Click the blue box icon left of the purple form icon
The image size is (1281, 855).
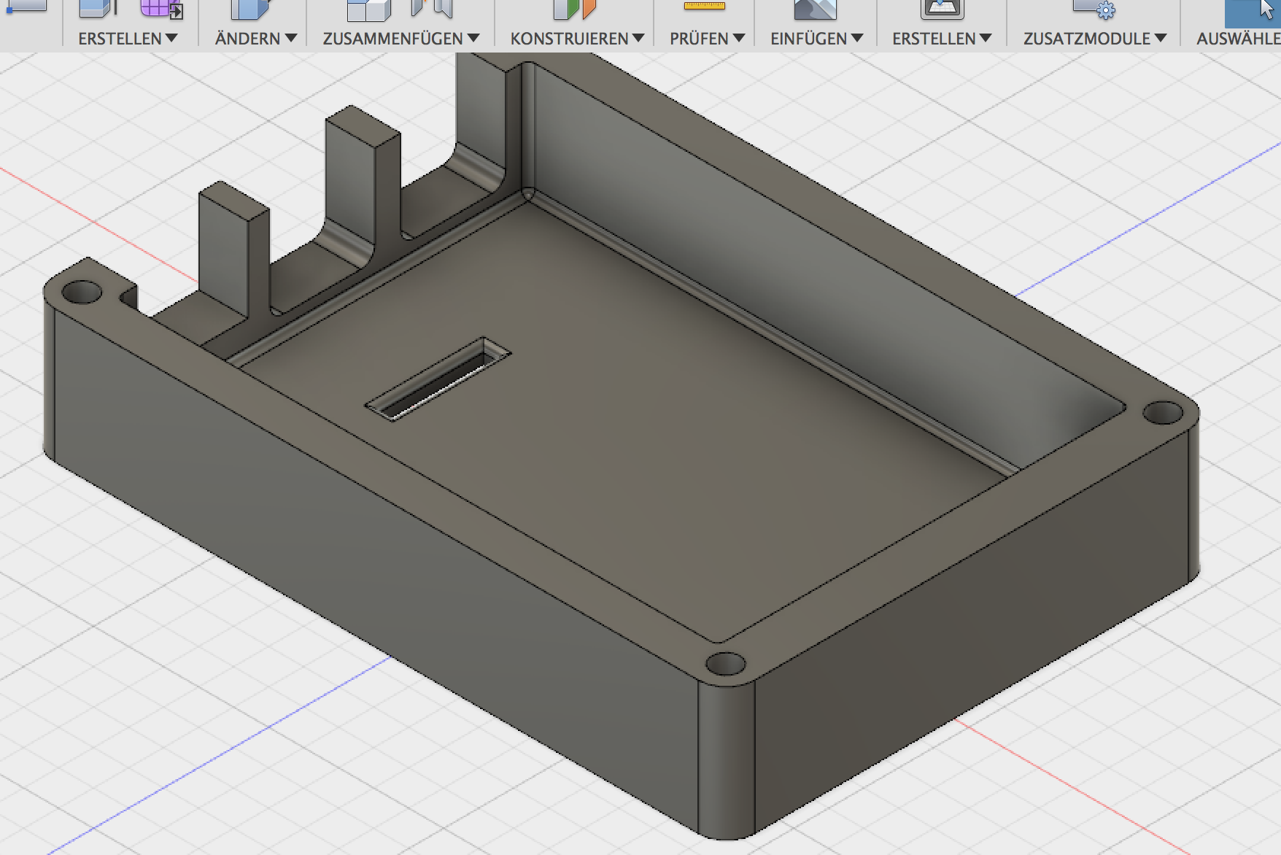(98, 8)
